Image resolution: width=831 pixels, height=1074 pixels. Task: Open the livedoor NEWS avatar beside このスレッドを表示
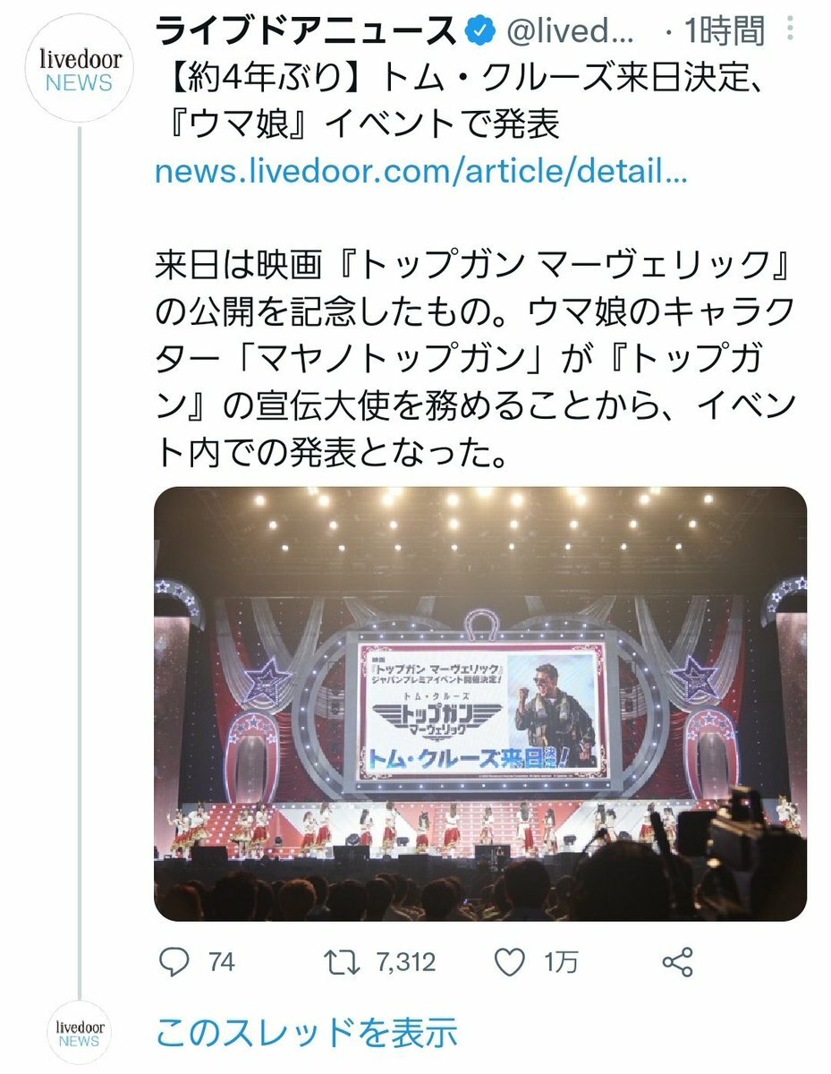coord(80,1034)
